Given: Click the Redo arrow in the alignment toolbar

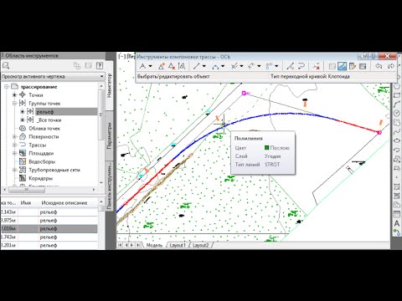Looking at the screenshot, I should point(391,66).
